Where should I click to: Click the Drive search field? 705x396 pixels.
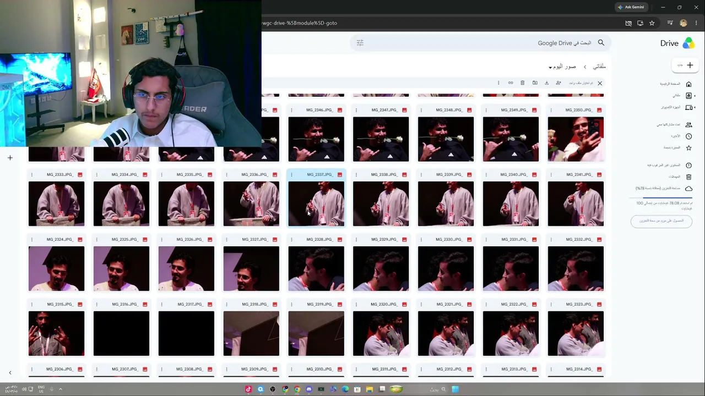tap(479, 43)
